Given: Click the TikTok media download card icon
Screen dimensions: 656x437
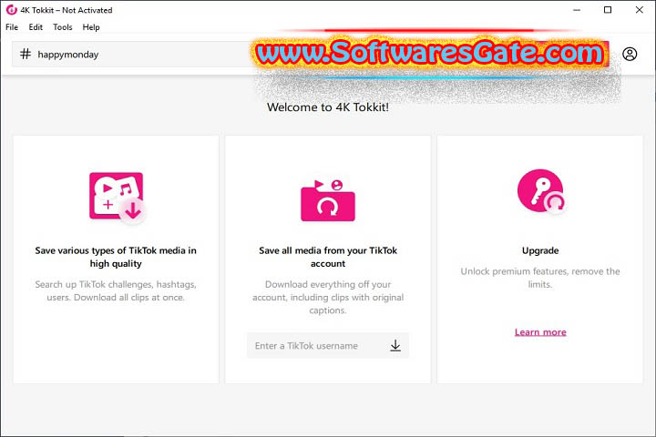Looking at the screenshot, I should [x=118, y=197].
